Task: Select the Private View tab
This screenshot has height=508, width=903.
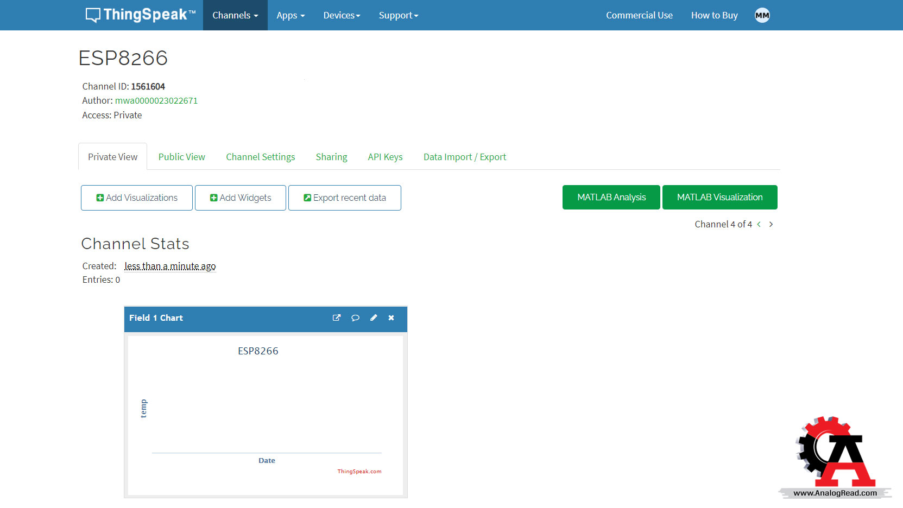Action: coord(113,157)
